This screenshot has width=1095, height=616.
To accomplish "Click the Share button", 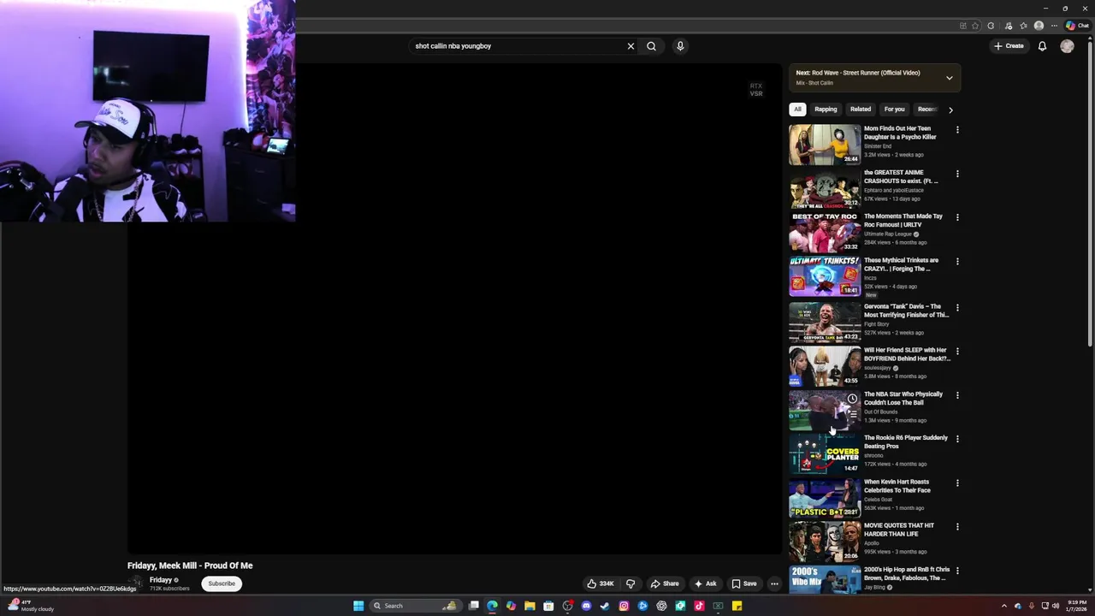I will coord(665,583).
